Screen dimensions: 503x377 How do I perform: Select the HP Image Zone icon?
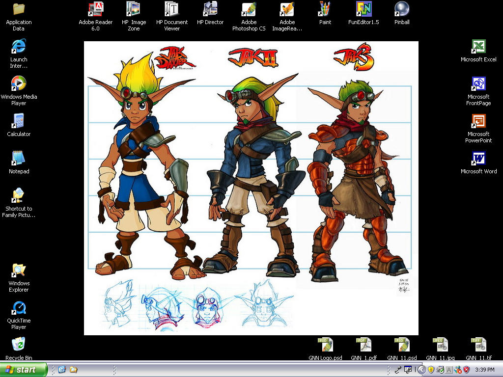134,16
